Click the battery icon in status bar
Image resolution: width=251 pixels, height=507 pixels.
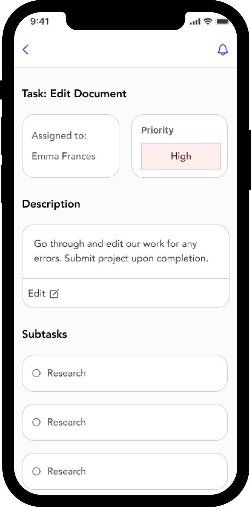(x=222, y=22)
